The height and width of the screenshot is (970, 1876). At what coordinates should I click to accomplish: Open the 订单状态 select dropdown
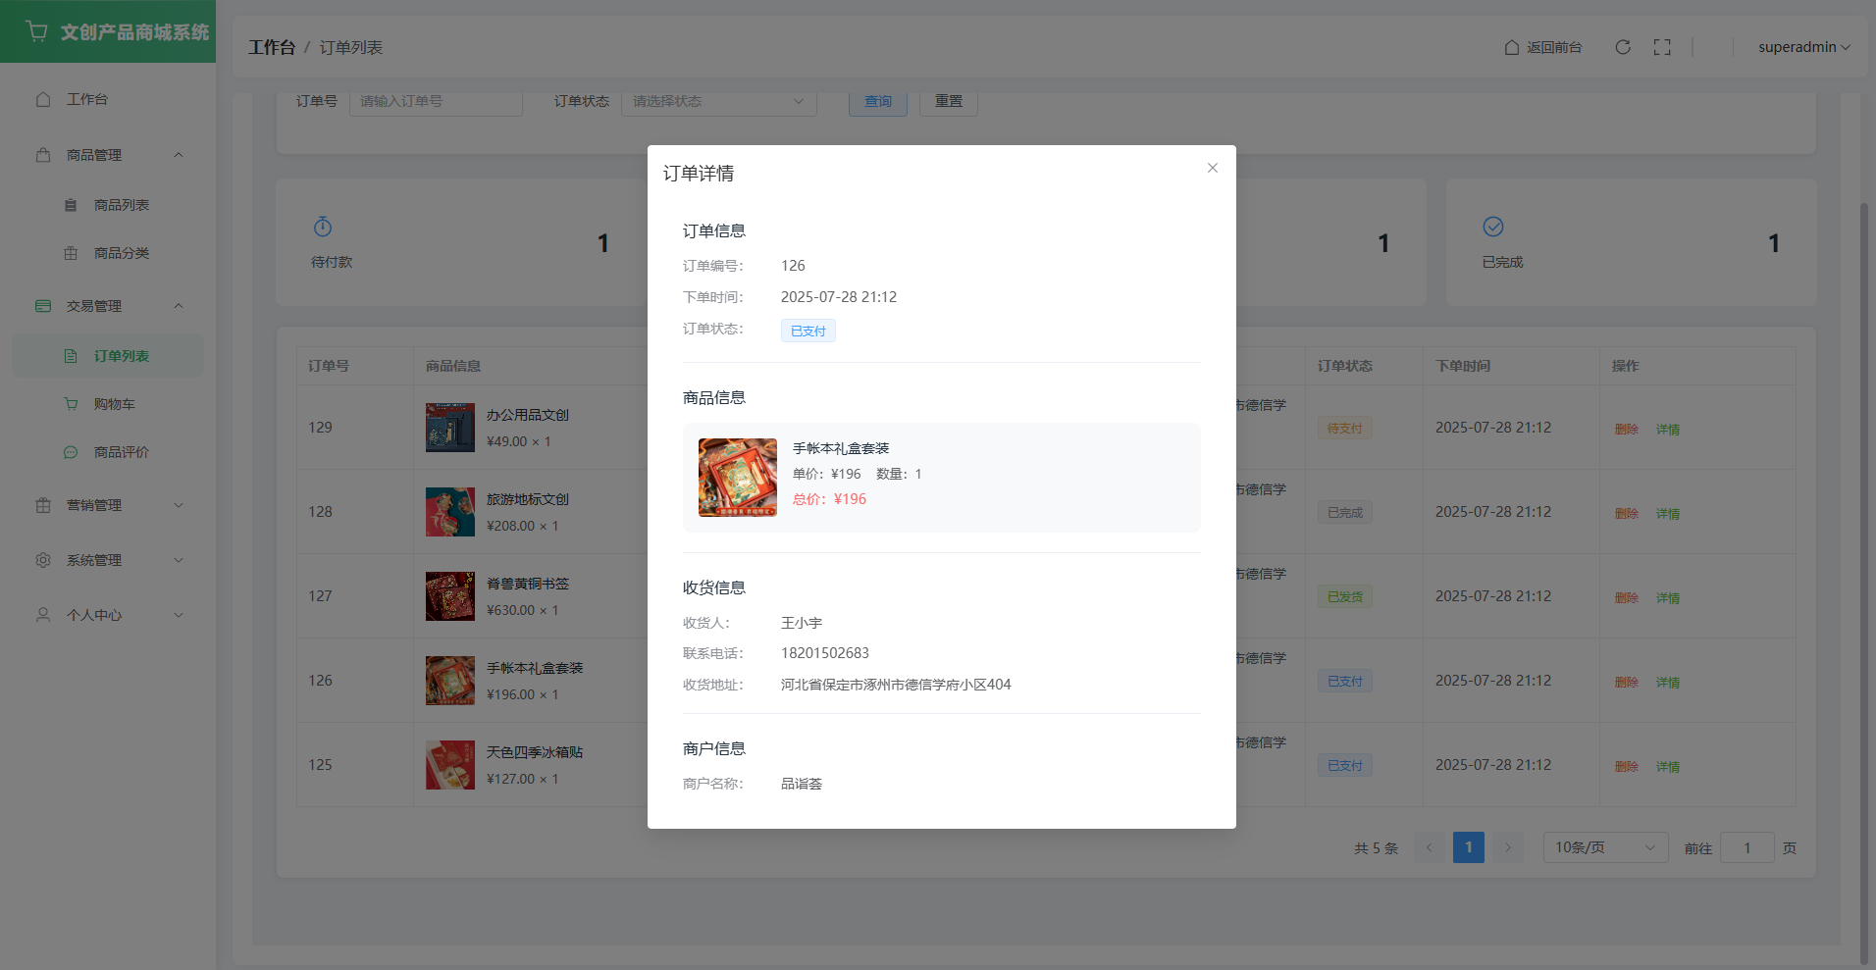[x=718, y=102]
